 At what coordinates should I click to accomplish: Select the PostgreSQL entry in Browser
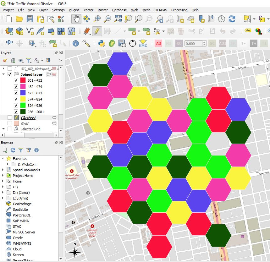(21, 215)
